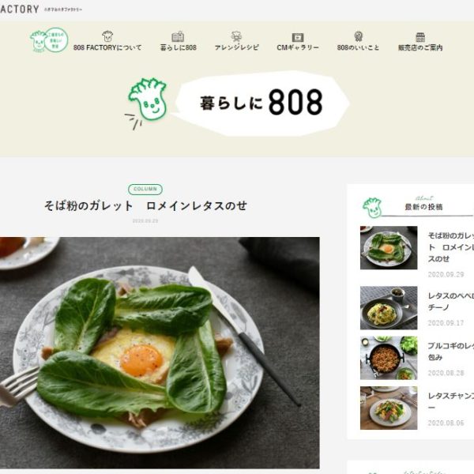
Task: Click the galette thumbnail in latest posts
Action: [389, 247]
